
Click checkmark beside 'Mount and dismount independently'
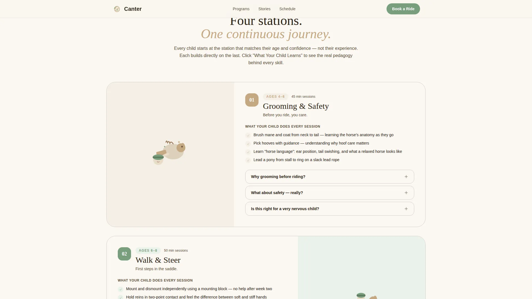(121, 289)
